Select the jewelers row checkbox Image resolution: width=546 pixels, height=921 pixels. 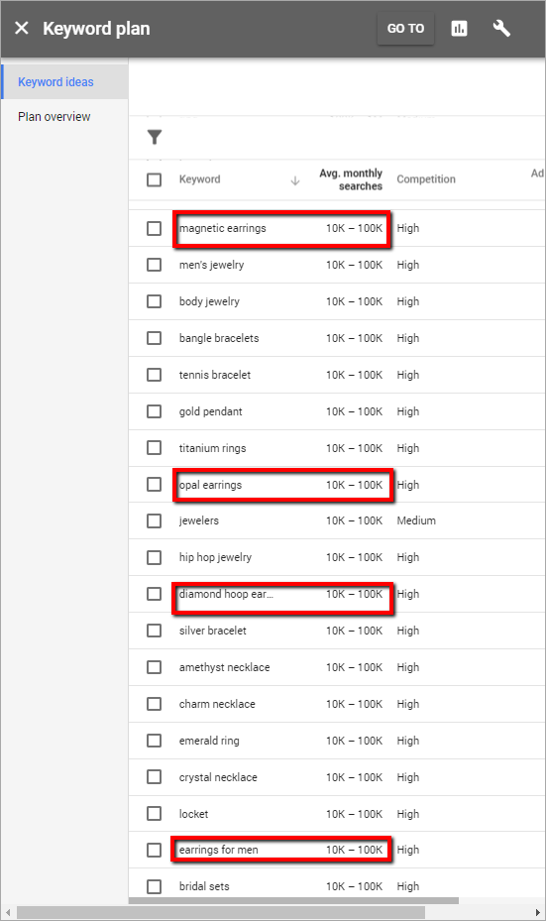pos(154,521)
